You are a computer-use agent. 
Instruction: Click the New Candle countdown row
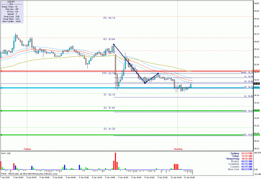(12, 21)
